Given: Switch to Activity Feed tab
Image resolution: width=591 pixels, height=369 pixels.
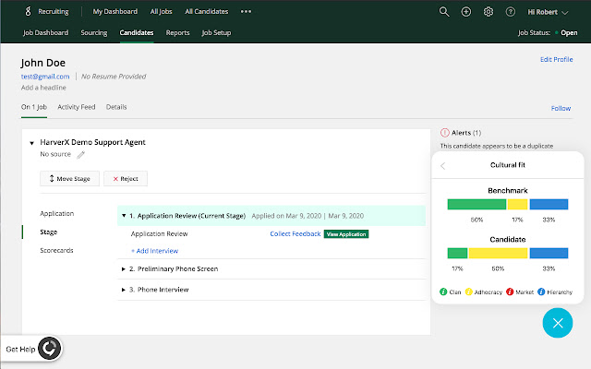Looking at the screenshot, I should pos(77,107).
